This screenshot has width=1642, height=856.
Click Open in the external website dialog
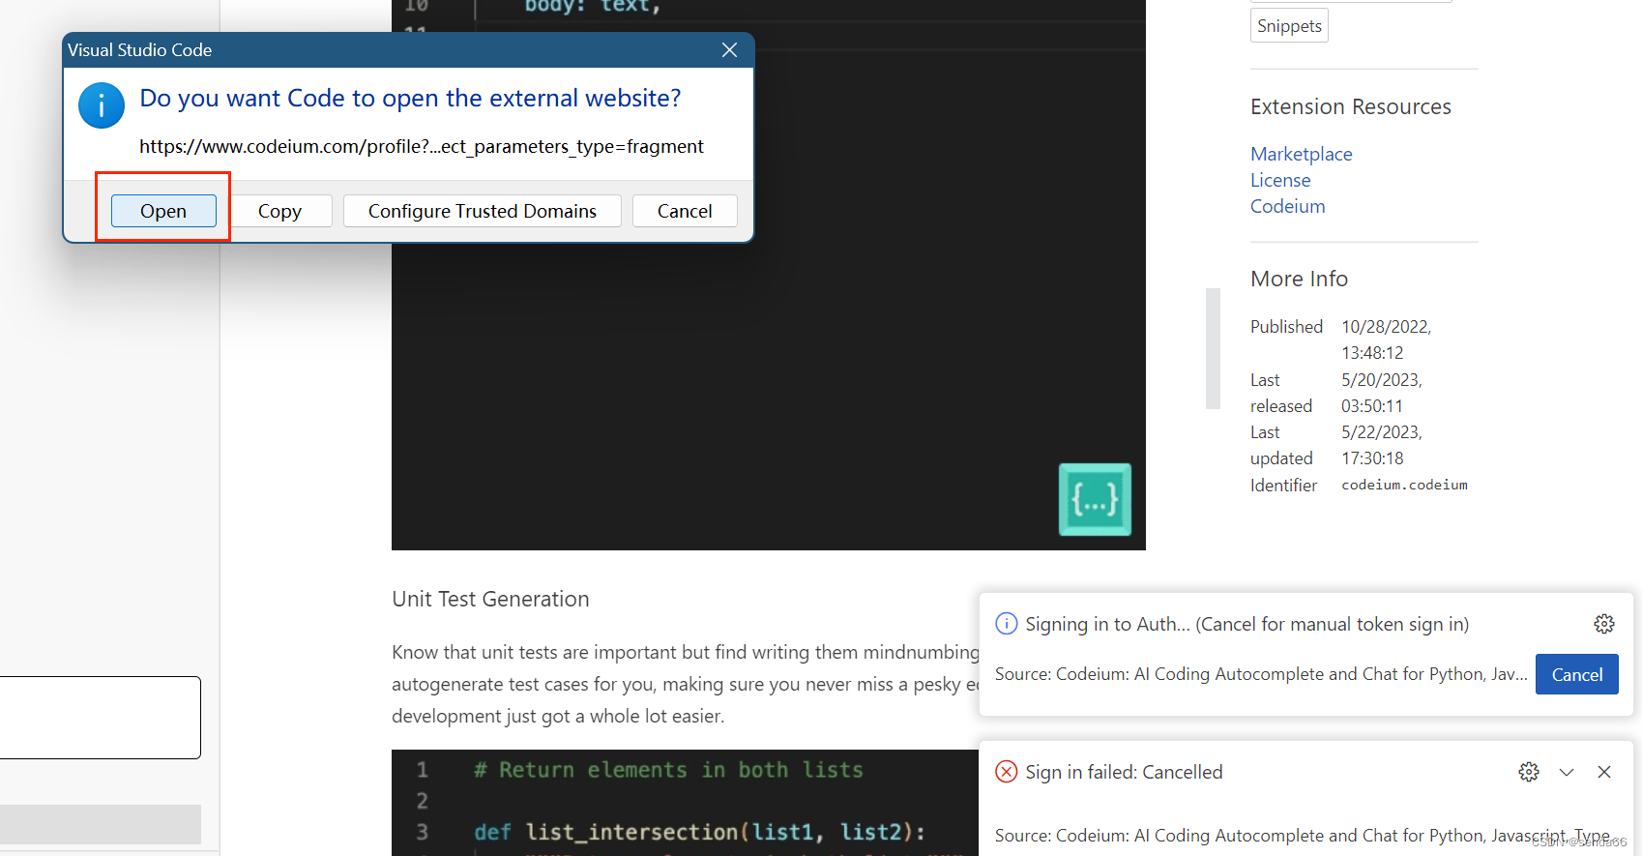click(x=163, y=211)
